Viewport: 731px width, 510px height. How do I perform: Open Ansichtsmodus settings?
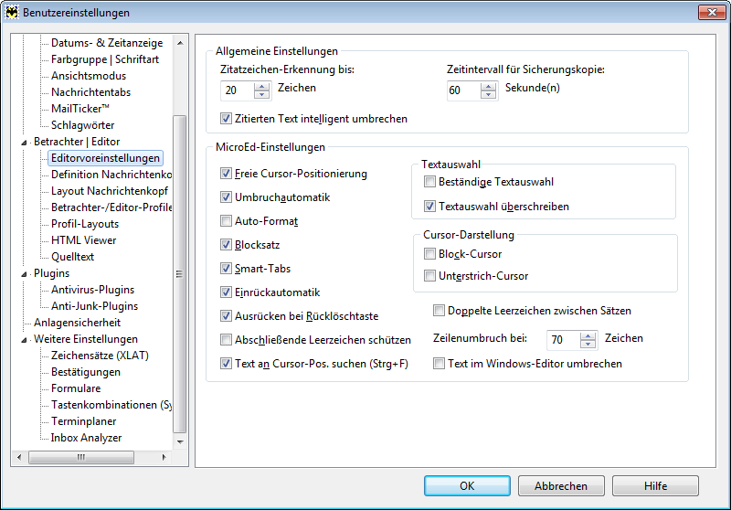click(x=89, y=76)
